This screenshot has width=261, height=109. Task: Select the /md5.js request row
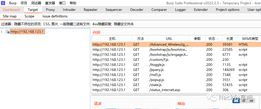(x=176, y=75)
